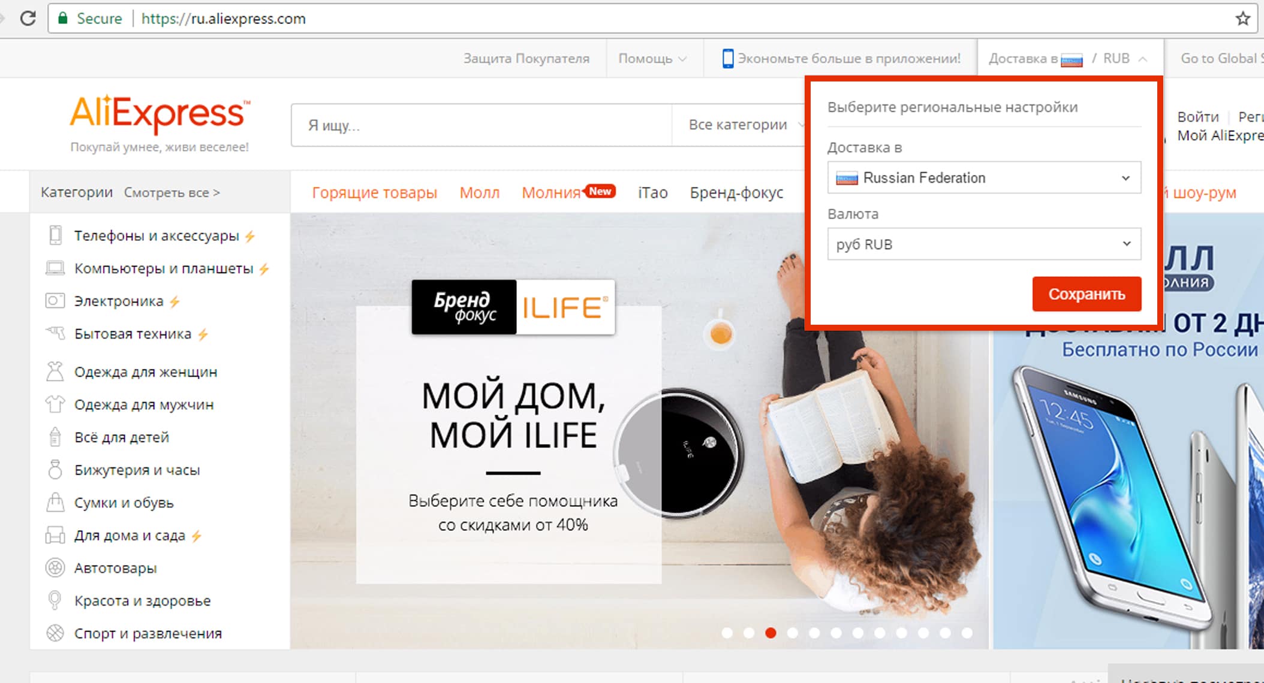Select the active red carousel dot
Viewport: 1264px width, 683px height.
point(771,633)
